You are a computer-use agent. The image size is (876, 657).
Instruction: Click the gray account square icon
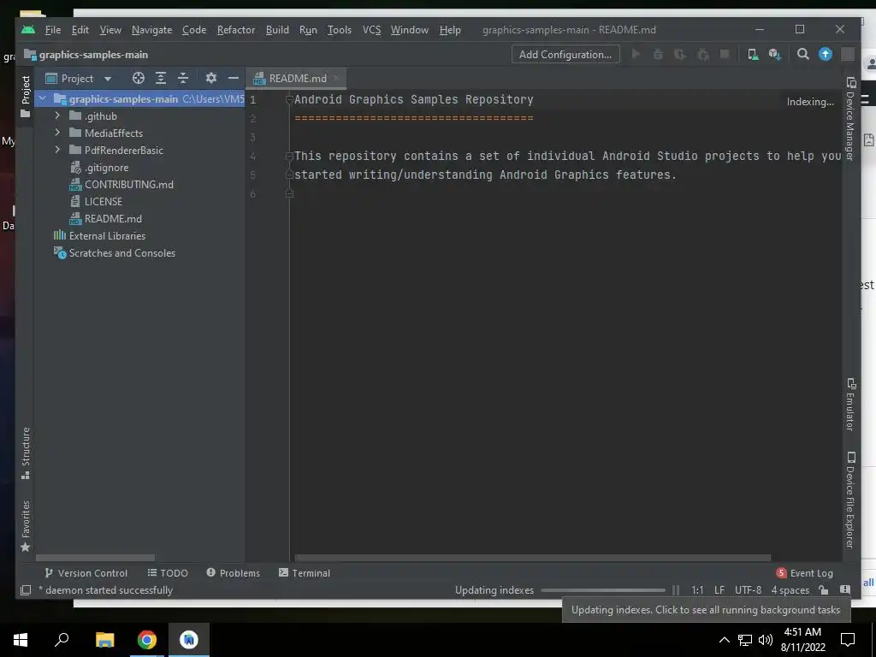click(x=848, y=54)
